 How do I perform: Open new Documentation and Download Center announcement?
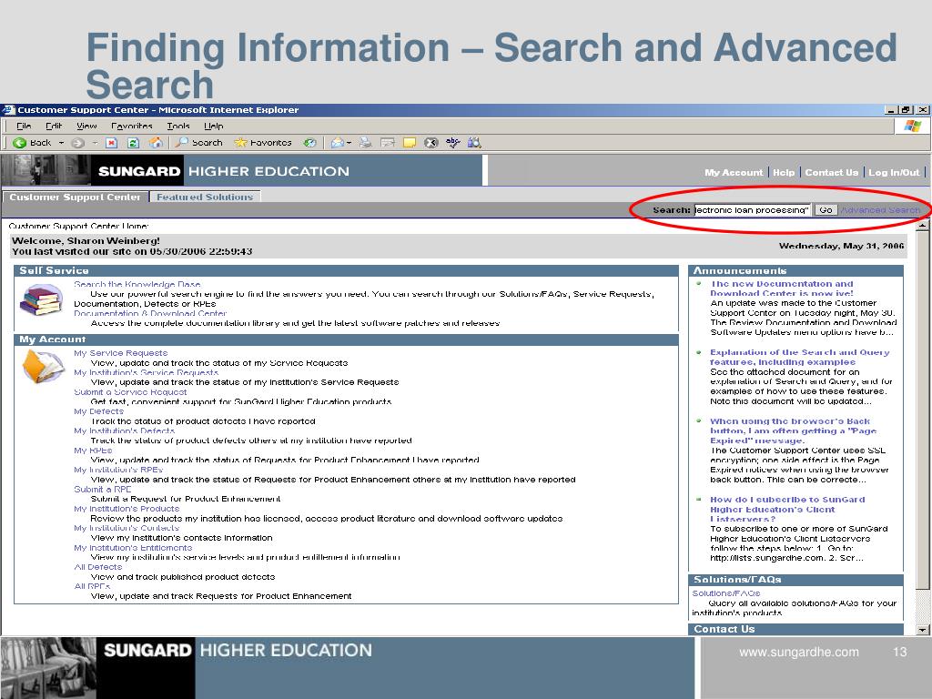pos(782,289)
